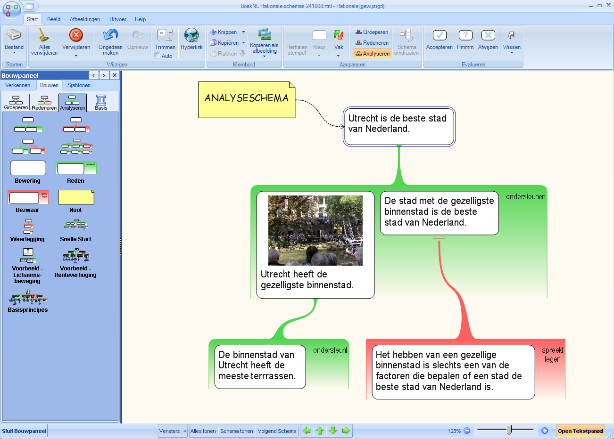Select the yellow Noot note template
Viewport: 614px width, 439px height.
76,197
